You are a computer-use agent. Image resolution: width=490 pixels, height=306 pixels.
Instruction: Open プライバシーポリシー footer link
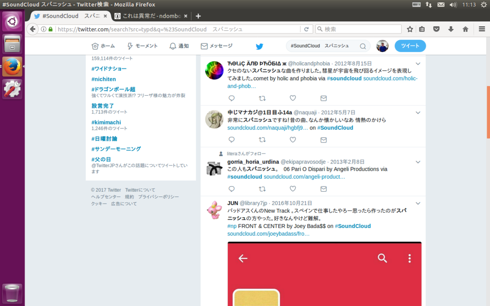[158, 197]
